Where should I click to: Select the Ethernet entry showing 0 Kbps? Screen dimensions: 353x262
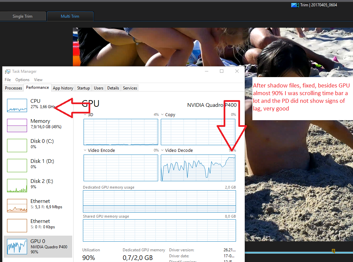tap(38, 225)
